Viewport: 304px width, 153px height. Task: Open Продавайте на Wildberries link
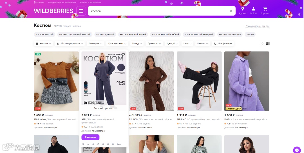pos(62,3)
